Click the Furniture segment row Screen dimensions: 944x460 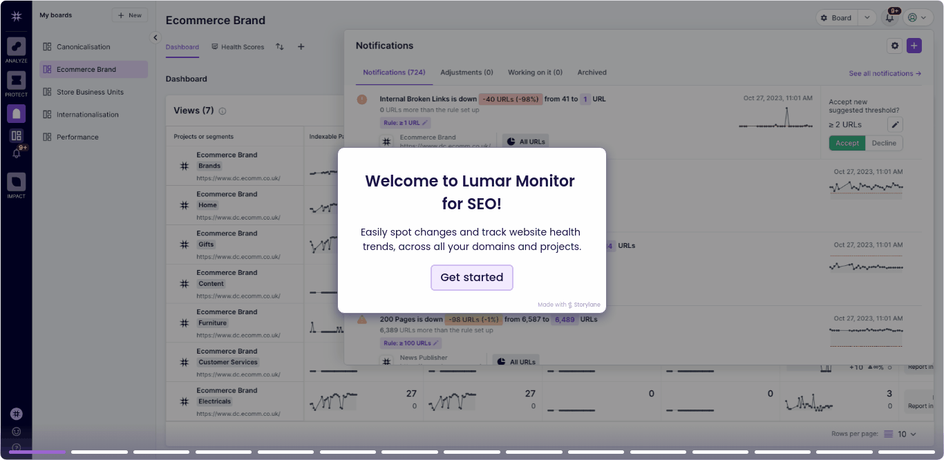pyautogui.click(x=235, y=323)
